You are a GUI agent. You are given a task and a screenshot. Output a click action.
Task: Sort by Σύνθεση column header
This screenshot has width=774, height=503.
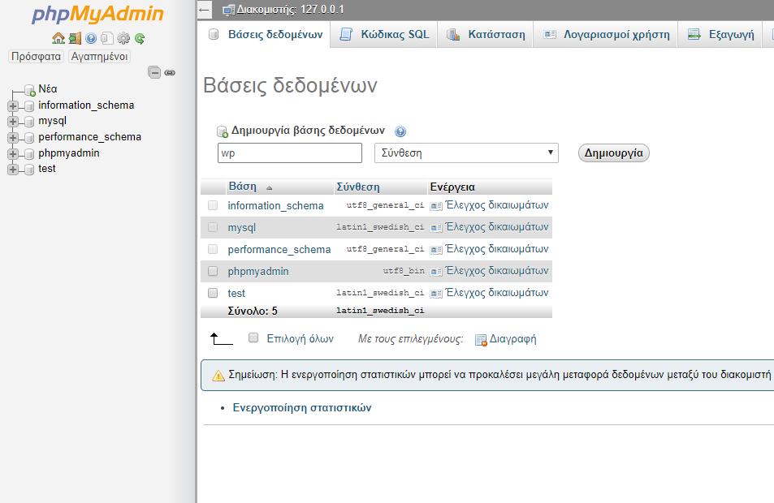(x=358, y=187)
